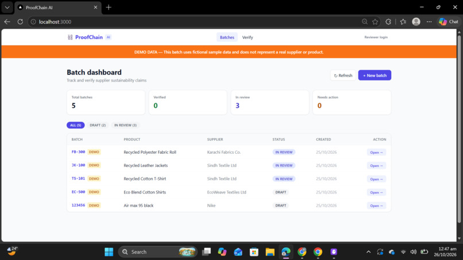Click the 123456 batch ID
The width and height of the screenshot is (463, 260).
click(78, 205)
